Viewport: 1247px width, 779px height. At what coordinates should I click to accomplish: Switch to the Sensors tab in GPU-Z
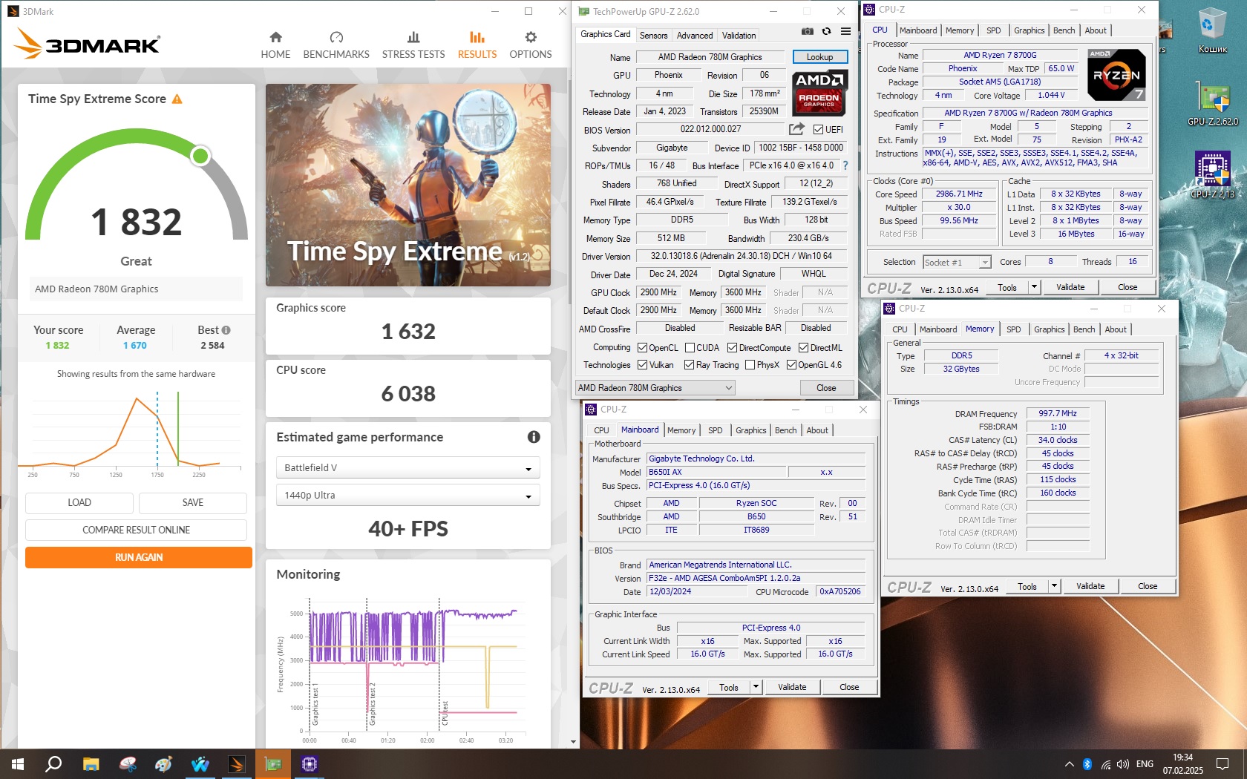(x=653, y=35)
